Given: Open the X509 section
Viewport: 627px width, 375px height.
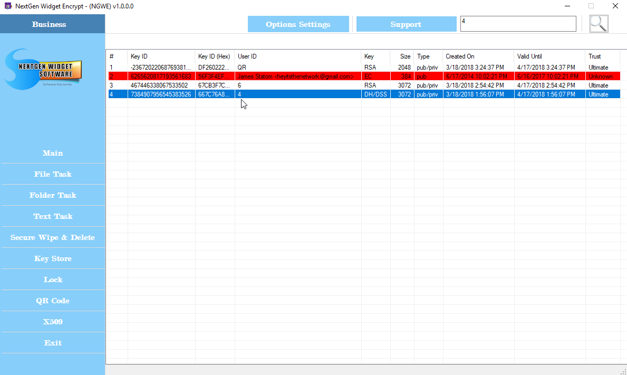Looking at the screenshot, I should click(53, 322).
